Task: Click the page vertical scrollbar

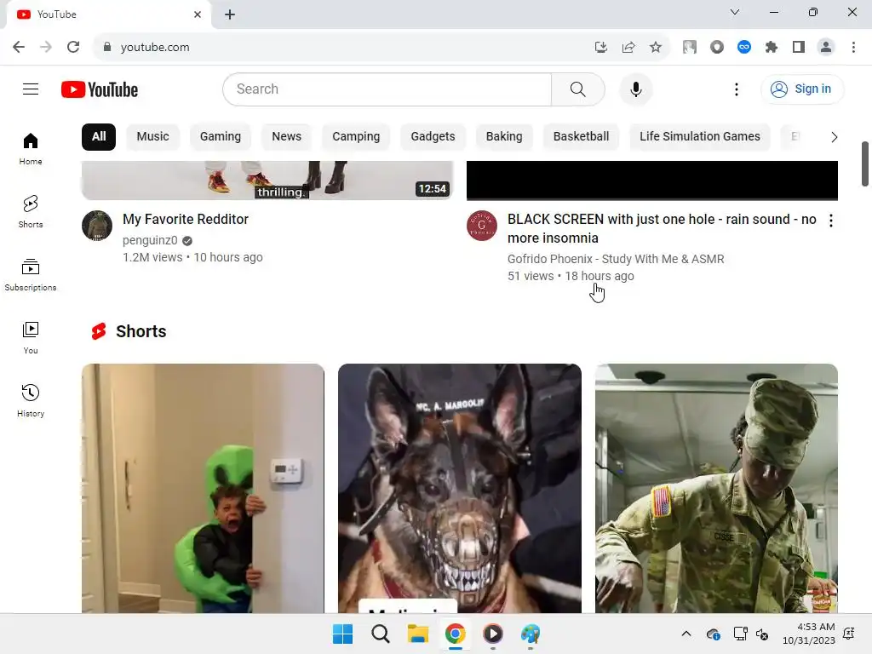Action: point(865,164)
